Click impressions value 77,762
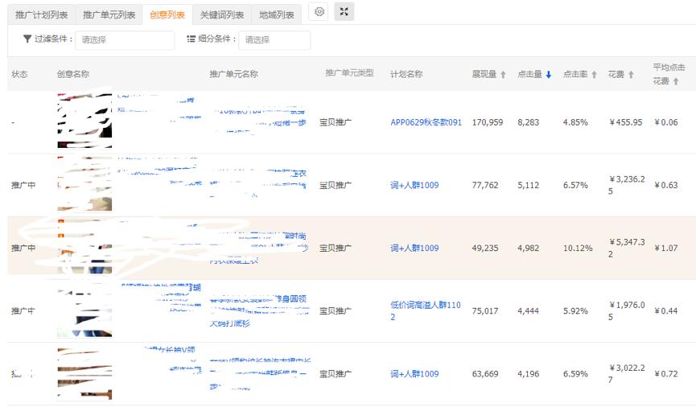Viewport: 696px width, 407px height. point(485,185)
